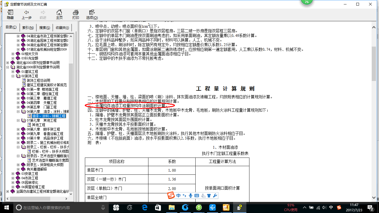Click the book icon of 07湖北省机械台班定额2009
Viewport: 379px width, 213px height.
23,49
